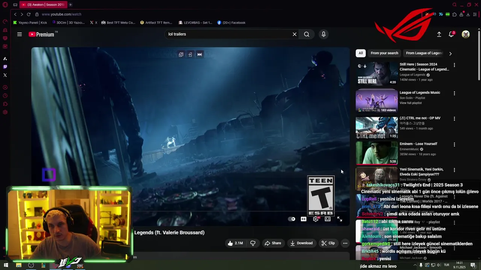Open player settings gear
Image resolution: width=481 pixels, height=270 pixels.
(316, 219)
